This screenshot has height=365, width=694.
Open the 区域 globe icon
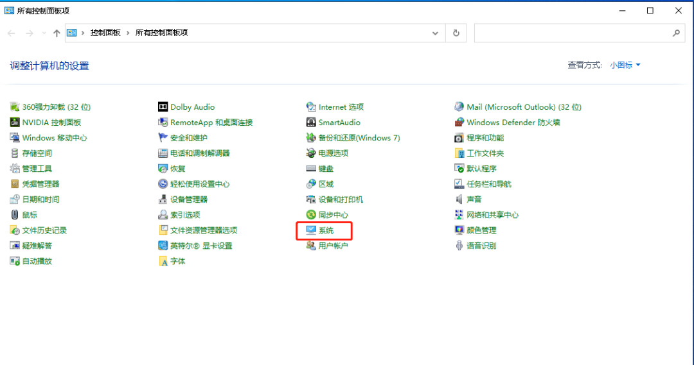click(x=311, y=184)
